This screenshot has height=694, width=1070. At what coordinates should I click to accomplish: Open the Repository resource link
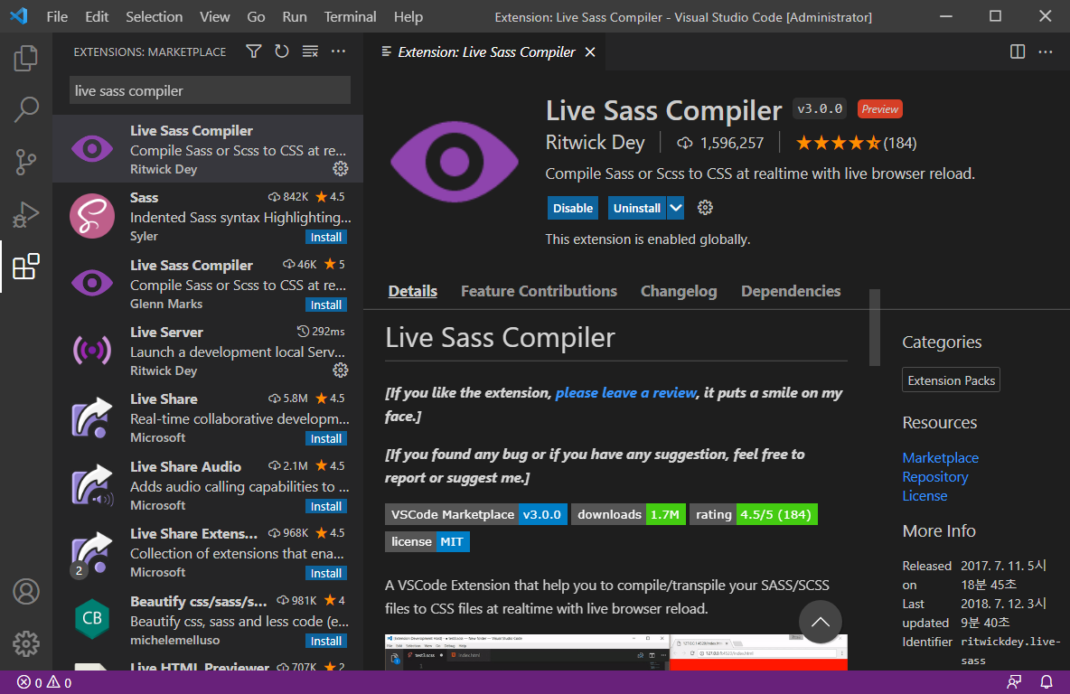tap(934, 477)
